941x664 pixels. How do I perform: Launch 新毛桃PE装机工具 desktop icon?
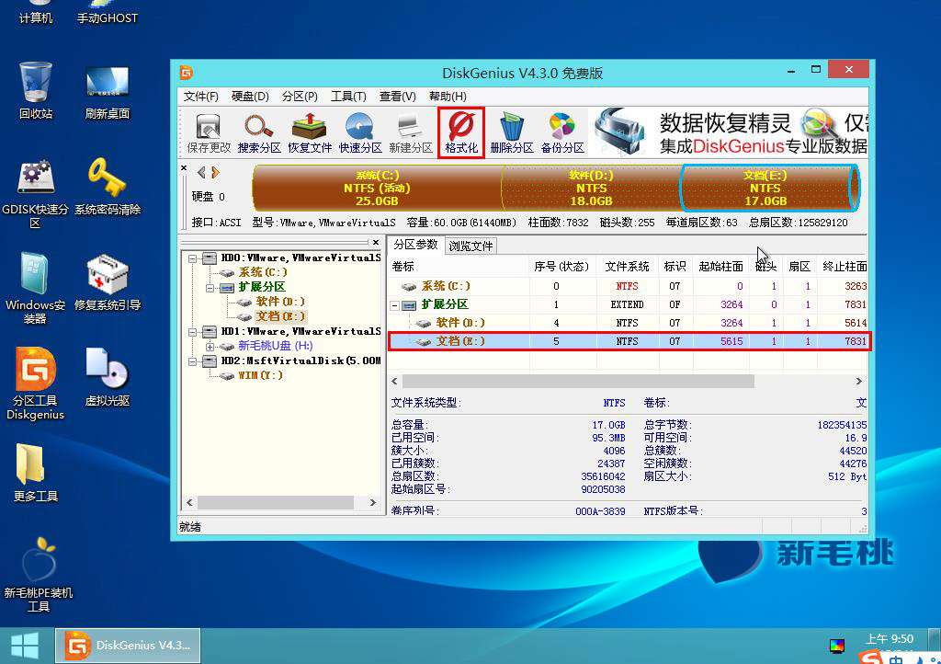pos(39,575)
